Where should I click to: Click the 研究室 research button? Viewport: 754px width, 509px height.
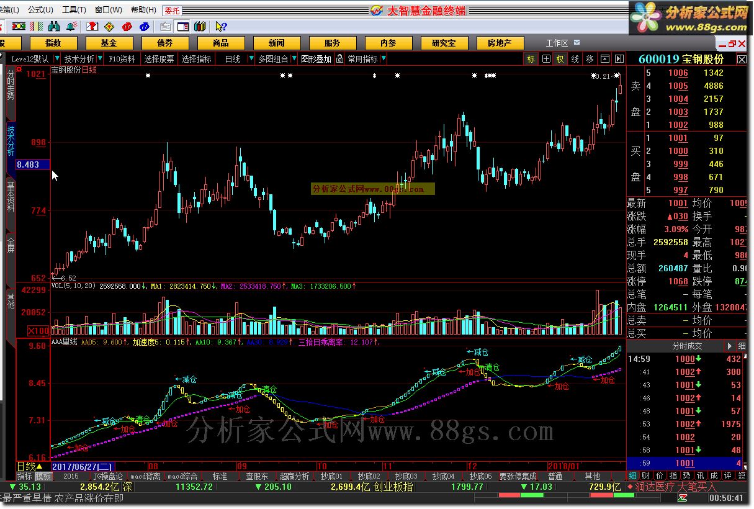click(x=444, y=43)
